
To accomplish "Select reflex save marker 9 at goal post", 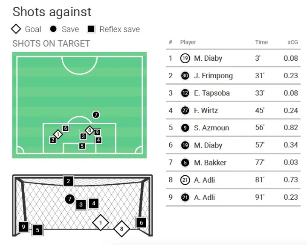I will point(23,227).
